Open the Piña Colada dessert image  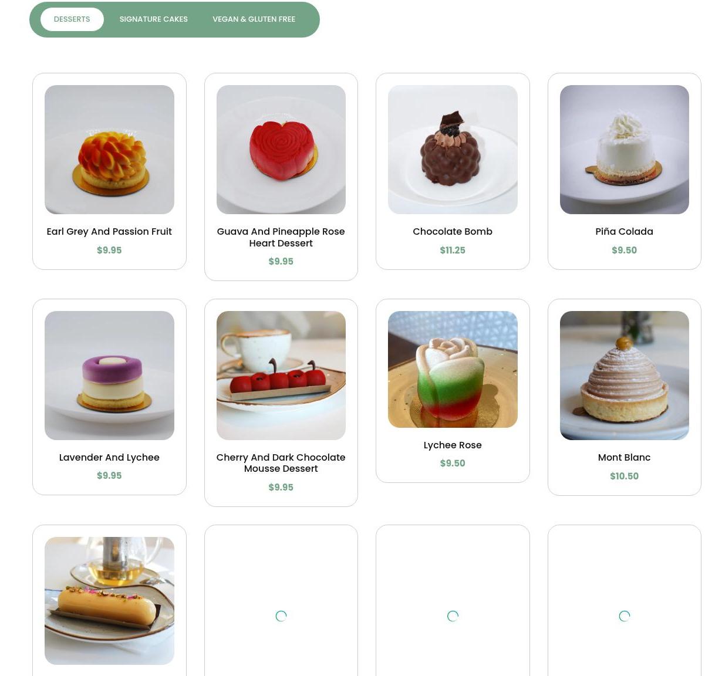point(624,150)
